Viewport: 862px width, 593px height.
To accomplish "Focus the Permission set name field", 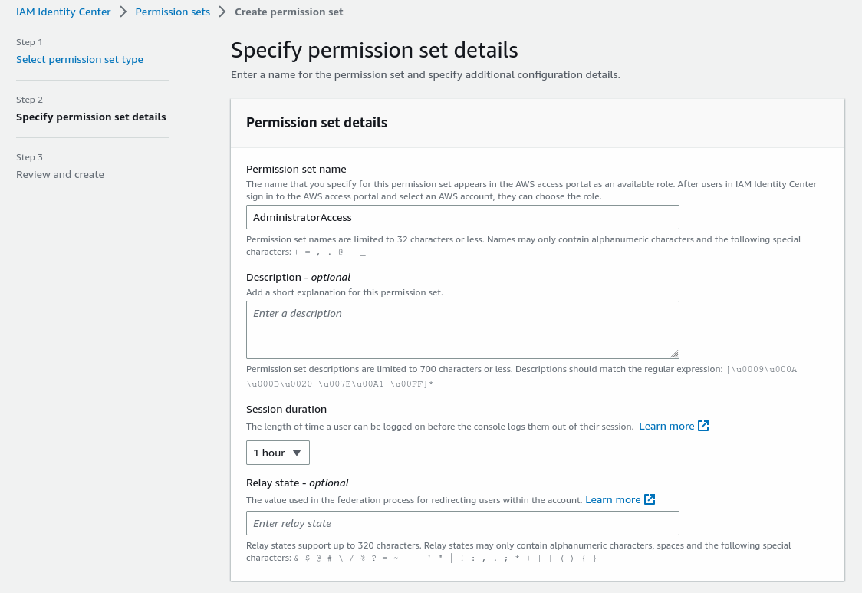I will 462,217.
